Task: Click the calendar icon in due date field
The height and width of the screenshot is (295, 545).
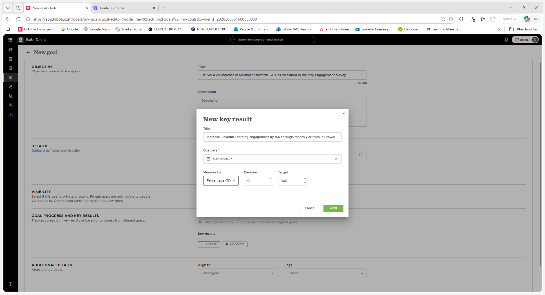Action: pos(208,159)
